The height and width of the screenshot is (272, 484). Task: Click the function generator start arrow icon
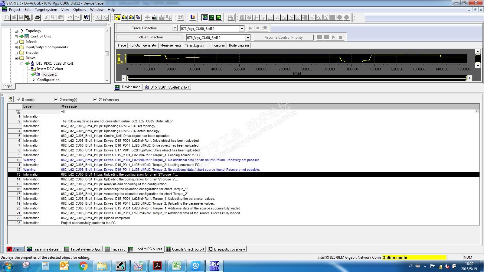[x=334, y=37]
